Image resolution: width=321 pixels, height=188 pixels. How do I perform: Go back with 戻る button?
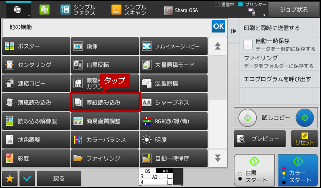tap(59, 178)
